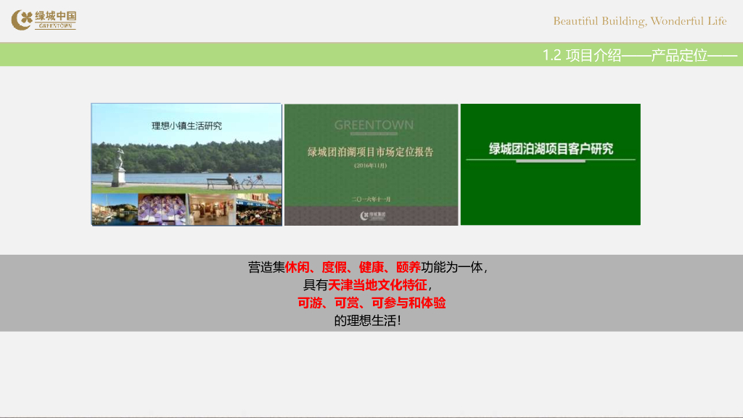This screenshot has width=743, height=418.
Task: Click the red line 可游、可赏、可参与和体验
Action: coord(371,303)
